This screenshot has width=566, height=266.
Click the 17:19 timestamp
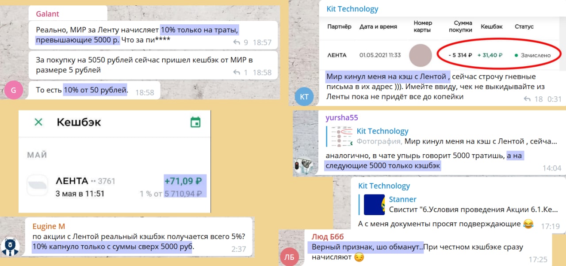551,226
